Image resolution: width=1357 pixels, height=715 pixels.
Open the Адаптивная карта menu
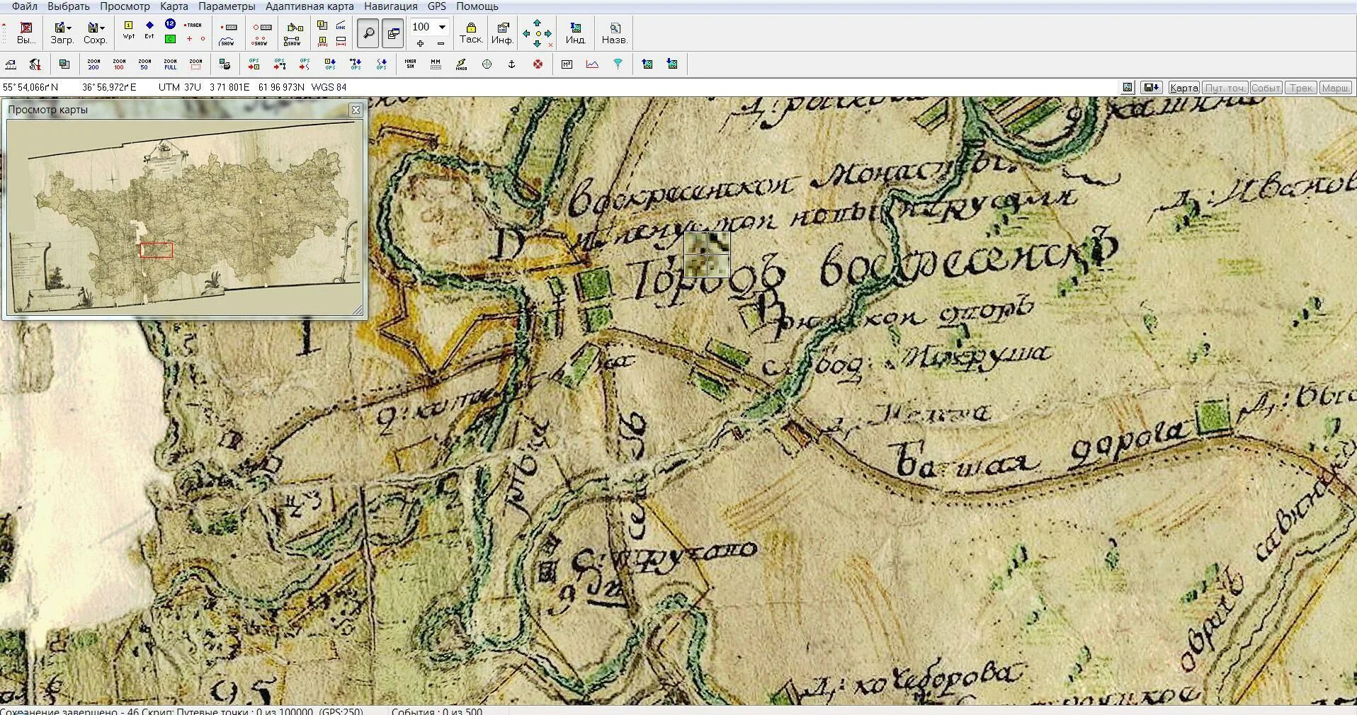(310, 6)
